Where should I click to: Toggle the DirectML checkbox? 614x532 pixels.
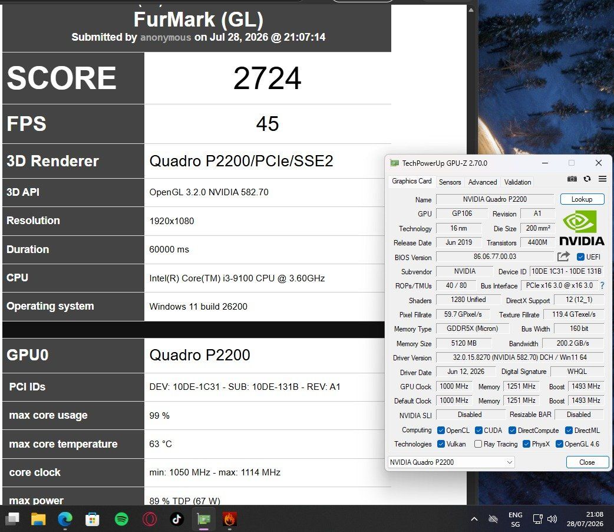pos(569,431)
